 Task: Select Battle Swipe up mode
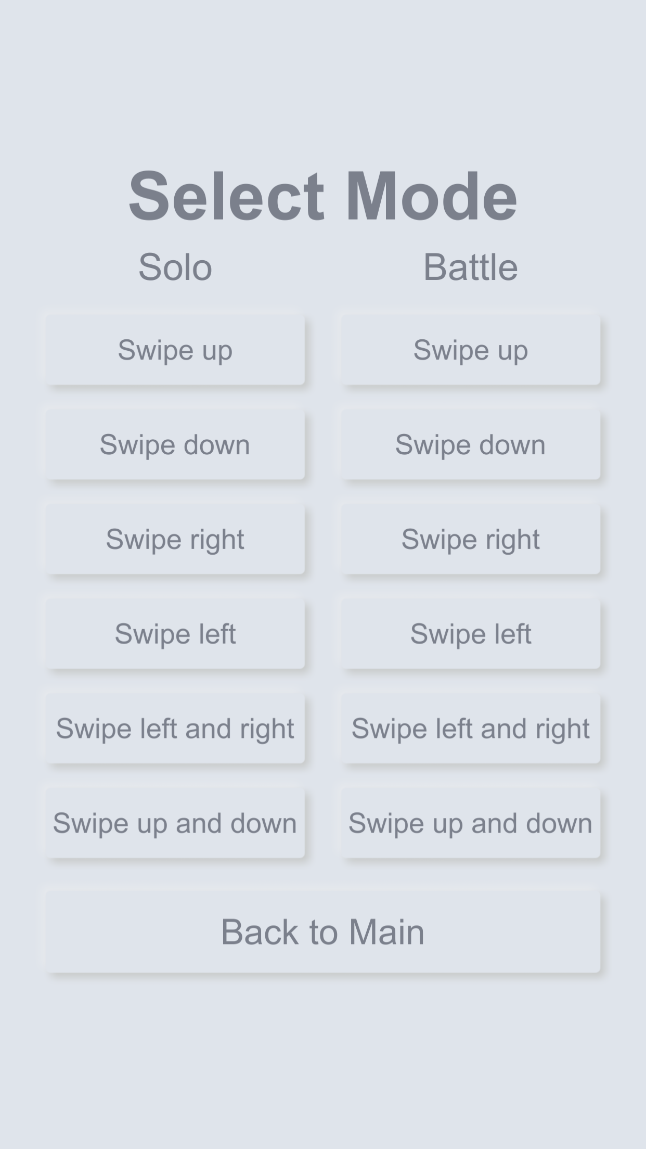click(x=470, y=350)
